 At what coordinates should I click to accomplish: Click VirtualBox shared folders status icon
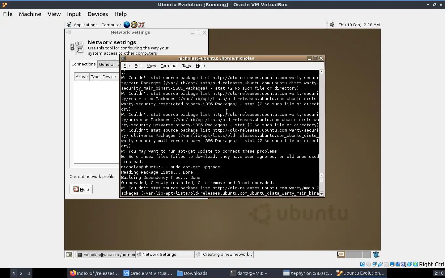(x=386, y=264)
